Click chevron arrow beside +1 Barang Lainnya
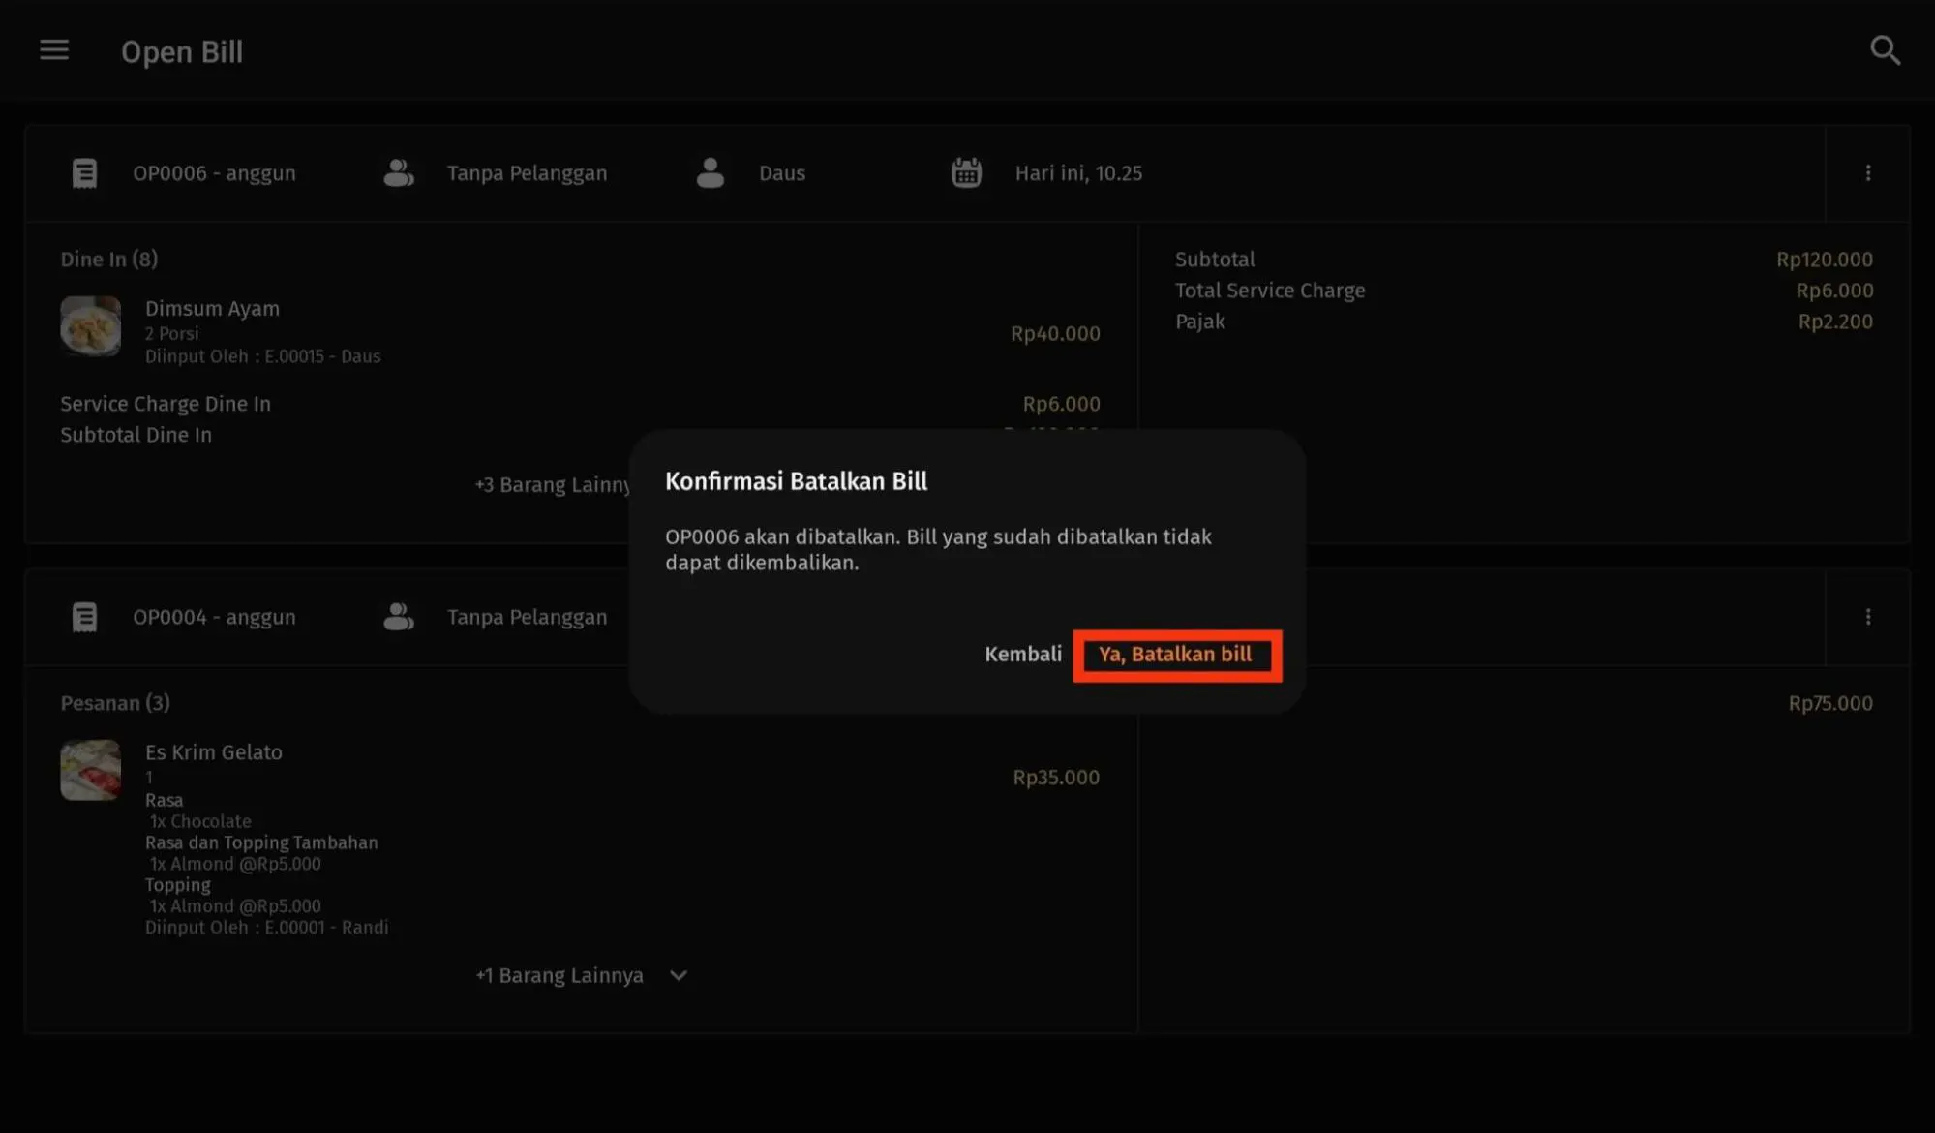This screenshot has height=1133, width=1935. 679,976
